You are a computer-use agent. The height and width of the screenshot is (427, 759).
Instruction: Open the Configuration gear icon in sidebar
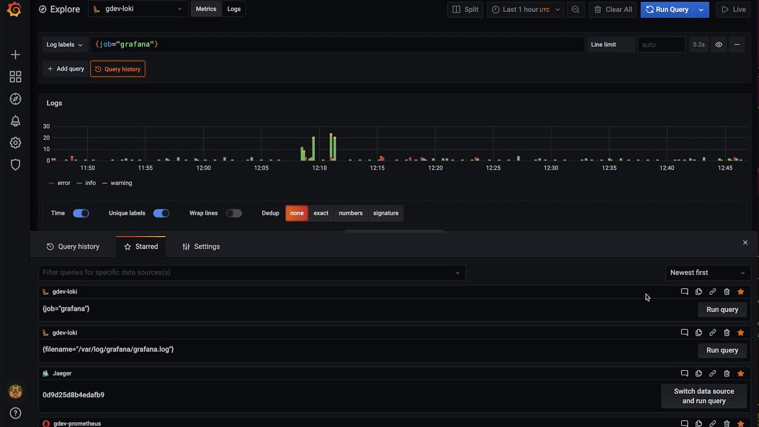coord(15,143)
